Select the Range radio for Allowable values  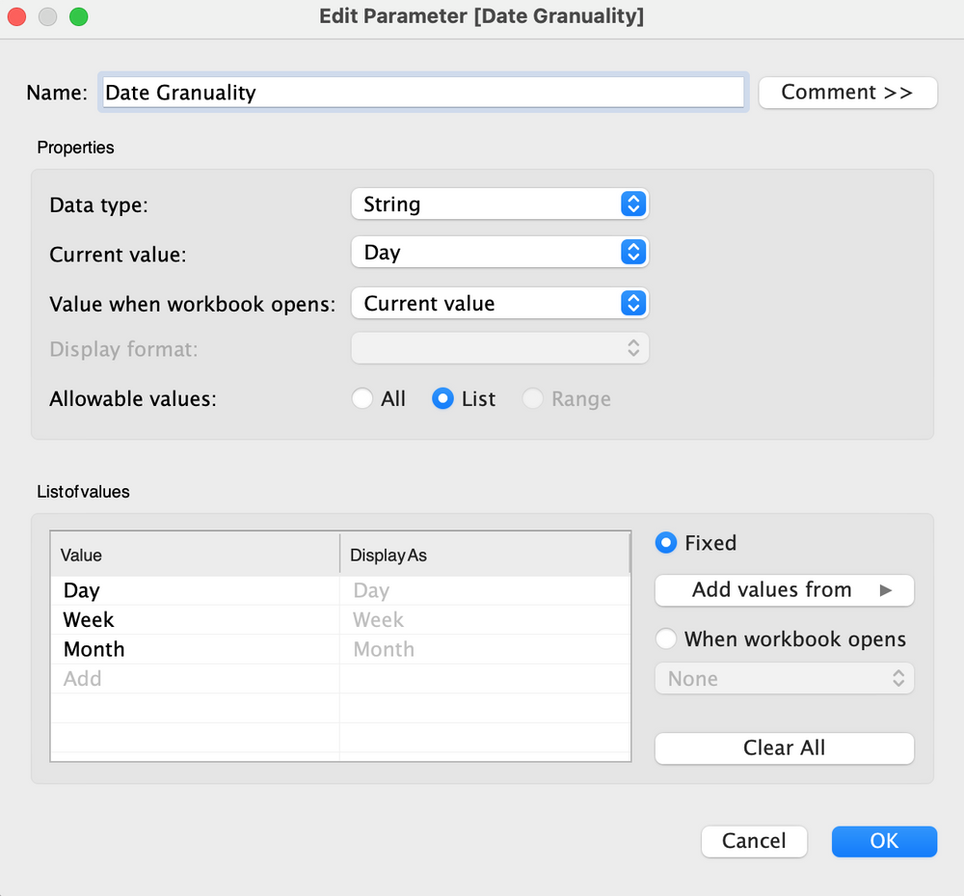(533, 397)
